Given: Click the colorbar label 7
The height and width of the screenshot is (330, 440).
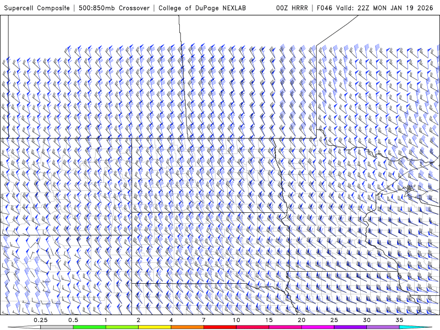Looking at the screenshot, I should [x=204, y=320].
